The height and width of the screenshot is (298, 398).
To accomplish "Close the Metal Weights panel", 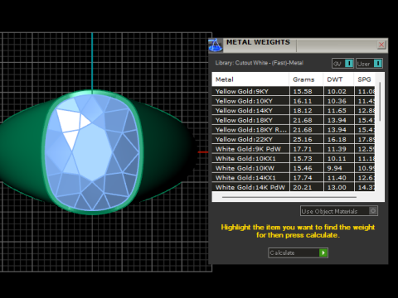I will [x=381, y=45].
